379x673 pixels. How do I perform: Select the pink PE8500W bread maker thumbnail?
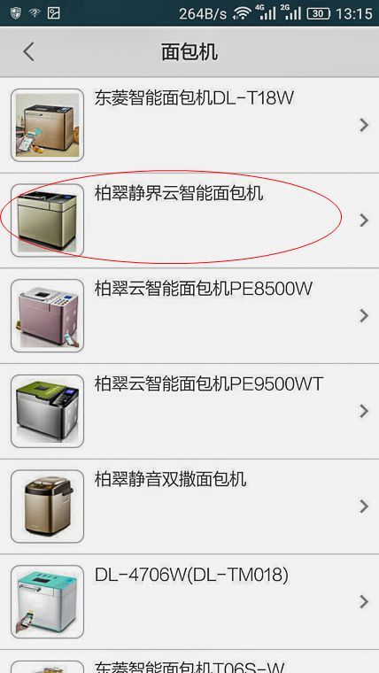[47, 315]
